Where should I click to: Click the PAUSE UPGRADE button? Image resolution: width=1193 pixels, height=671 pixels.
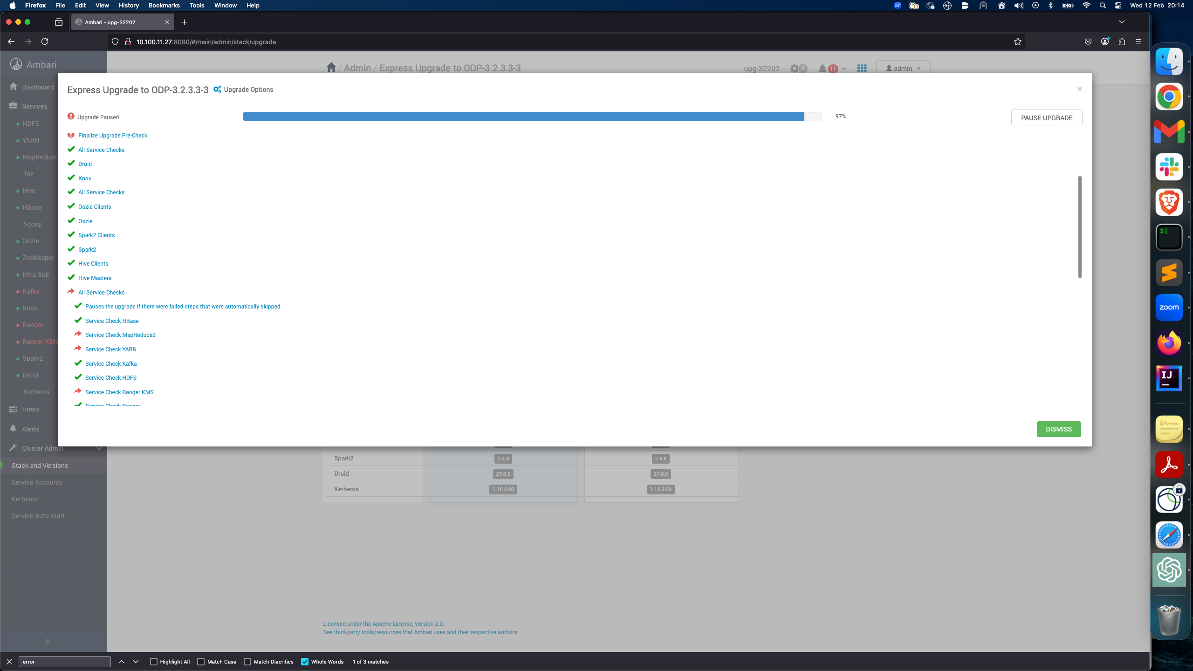point(1046,118)
